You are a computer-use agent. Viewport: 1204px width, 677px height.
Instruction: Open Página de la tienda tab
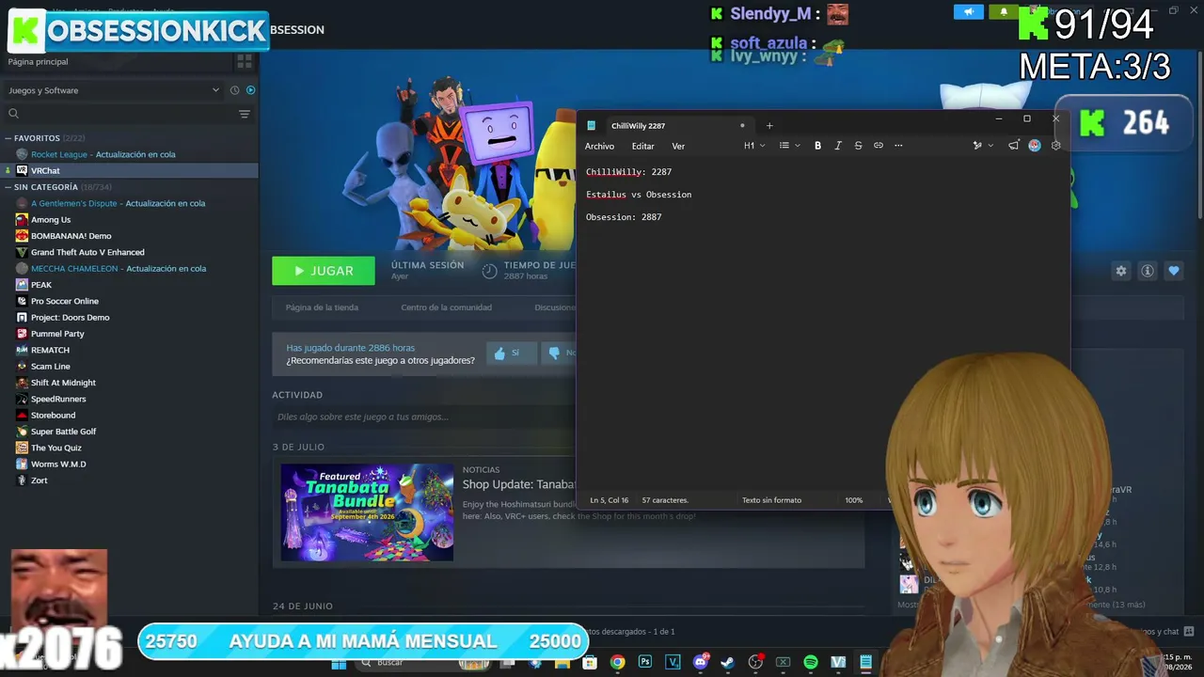[x=322, y=307]
